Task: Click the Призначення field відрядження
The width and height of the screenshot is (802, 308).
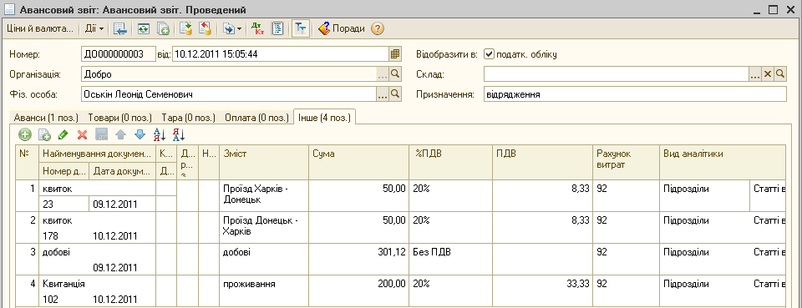Action: click(635, 94)
